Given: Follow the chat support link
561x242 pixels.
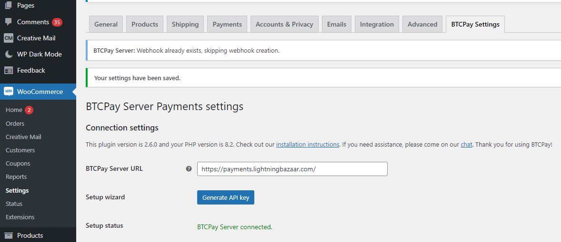Looking at the screenshot, I should 466,144.
